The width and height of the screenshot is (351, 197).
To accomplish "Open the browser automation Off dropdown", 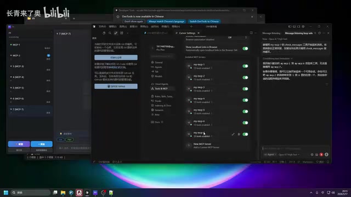I will pyautogui.click(x=237, y=38).
